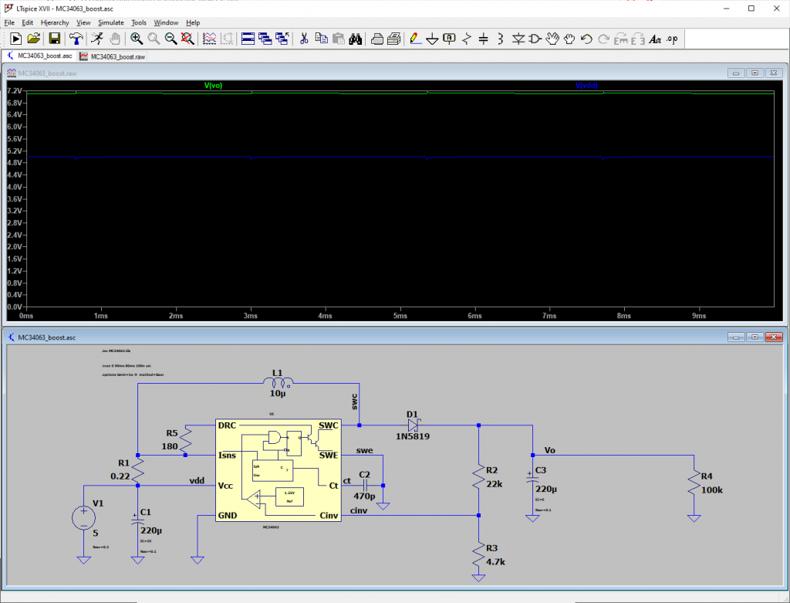
Task: Click the 7.2V vertical axis label
Action: pyautogui.click(x=15, y=91)
